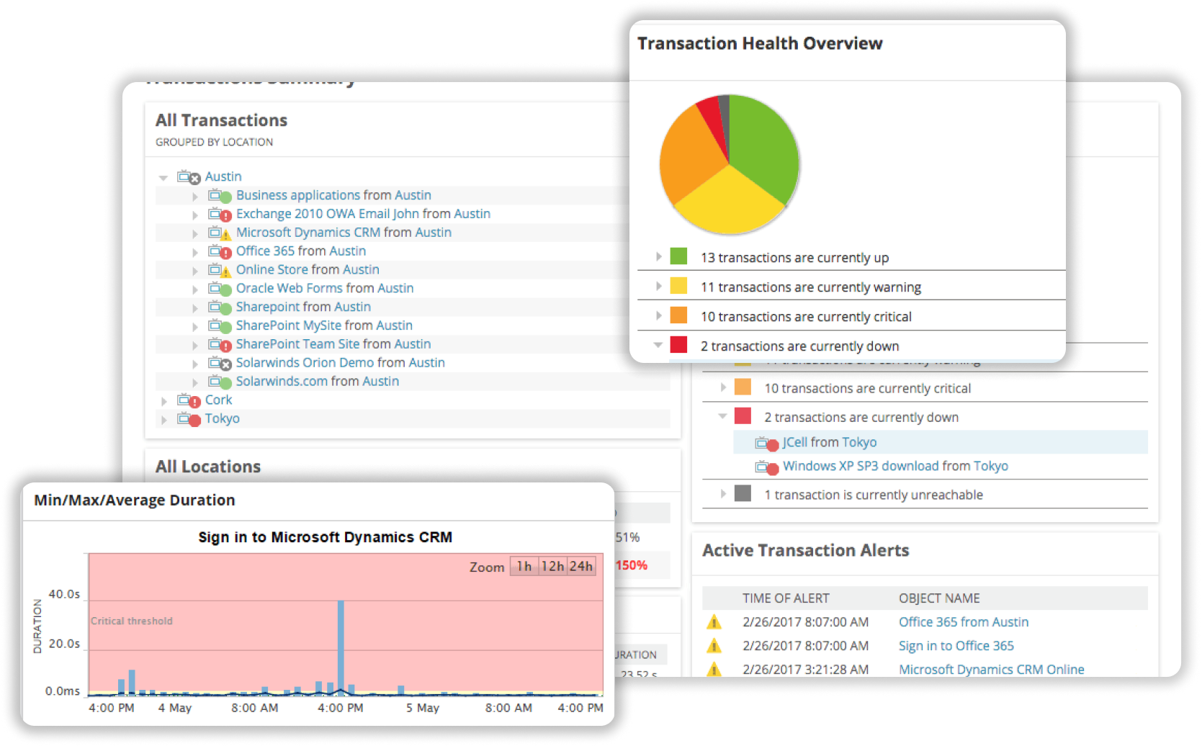This screenshot has height=746, width=1202.
Task: Open Microsoft Dynamics CRM Online alert link
Action: point(991,670)
